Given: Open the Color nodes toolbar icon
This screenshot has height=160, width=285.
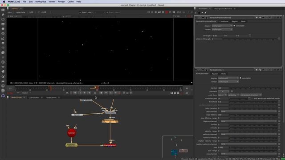Looking at the screenshot, I should (3, 29).
